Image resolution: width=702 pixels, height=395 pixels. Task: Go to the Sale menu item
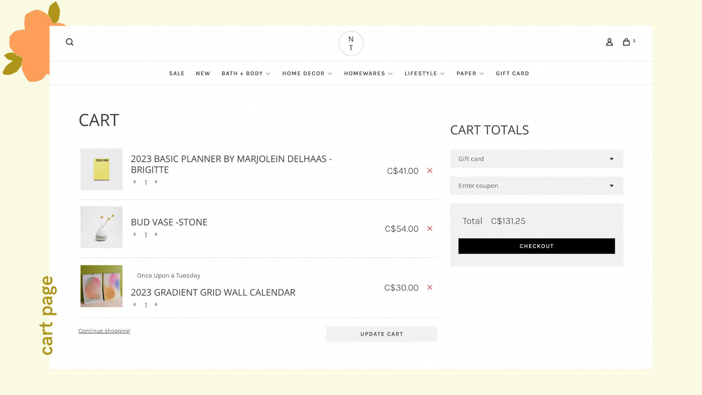[177, 74]
